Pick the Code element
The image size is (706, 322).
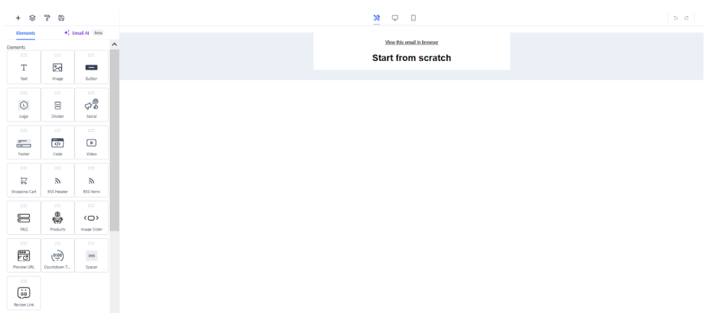57,144
